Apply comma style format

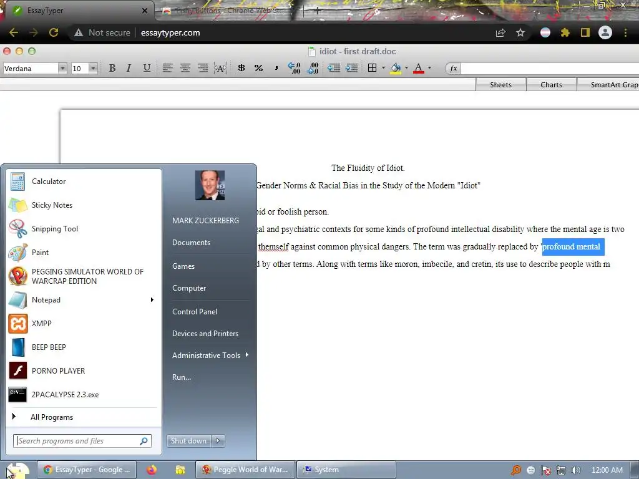tap(276, 68)
